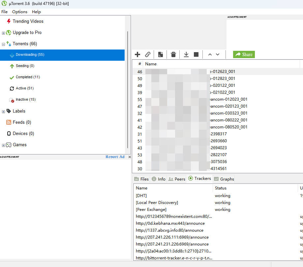Click the Add Torrent plus icon
This screenshot has height=267, width=303.
pyautogui.click(x=137, y=54)
